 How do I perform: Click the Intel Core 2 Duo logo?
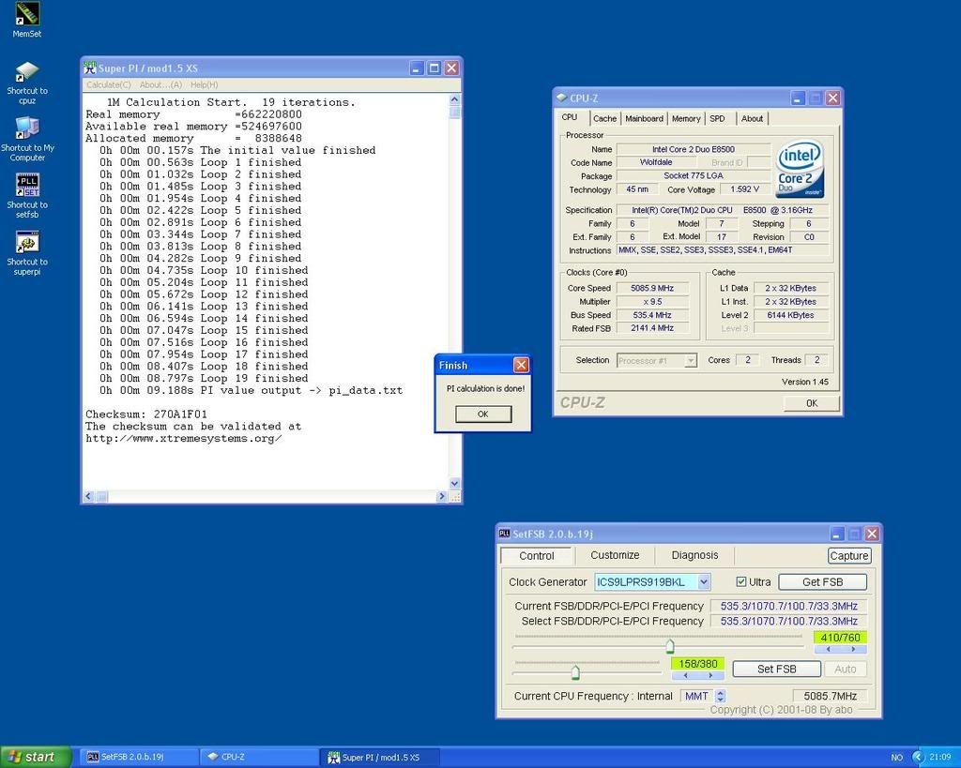(800, 169)
